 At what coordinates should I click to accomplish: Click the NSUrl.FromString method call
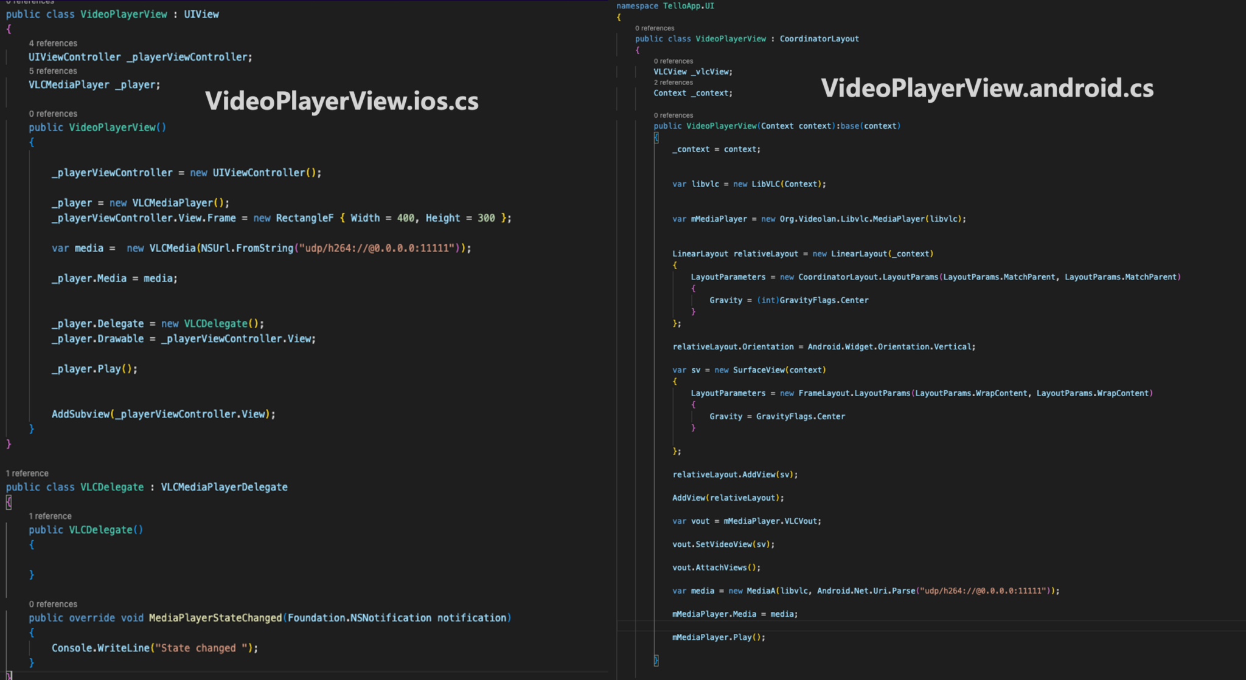[x=246, y=248]
